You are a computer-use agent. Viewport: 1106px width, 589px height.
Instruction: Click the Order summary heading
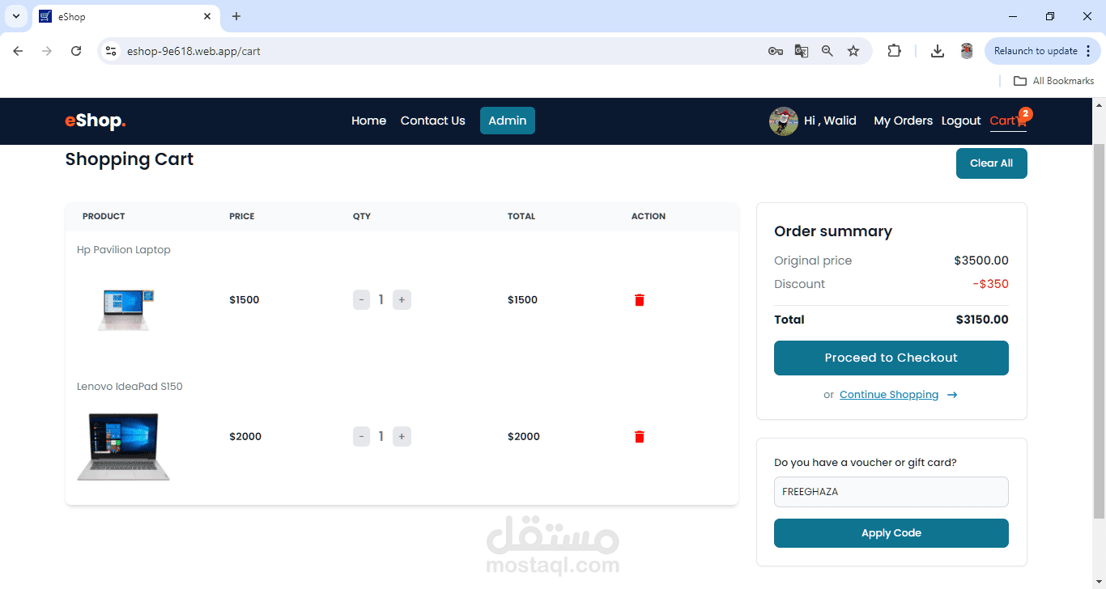point(833,231)
